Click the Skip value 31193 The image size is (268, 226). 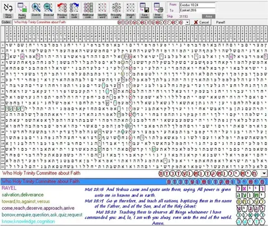[184, 17]
